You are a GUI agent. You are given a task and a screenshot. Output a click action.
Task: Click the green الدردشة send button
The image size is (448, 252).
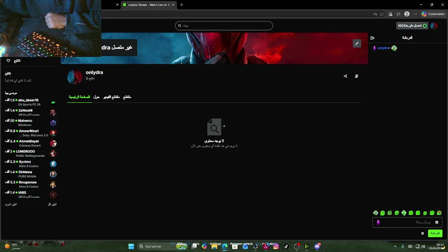click(435, 233)
